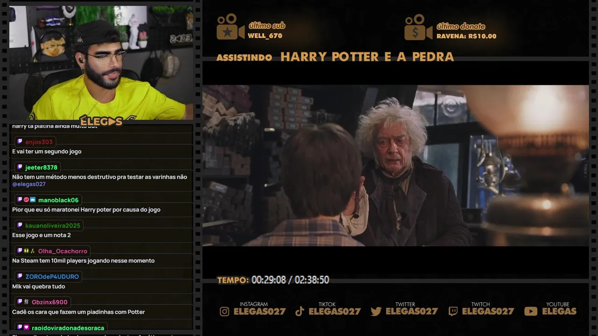The height and width of the screenshot is (336, 598).
Task: Click the time readout 00:29:08 / 02:38:50
Action: coord(290,280)
